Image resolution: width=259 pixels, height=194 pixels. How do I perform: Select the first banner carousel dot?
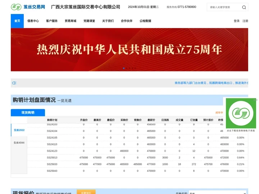124,68
